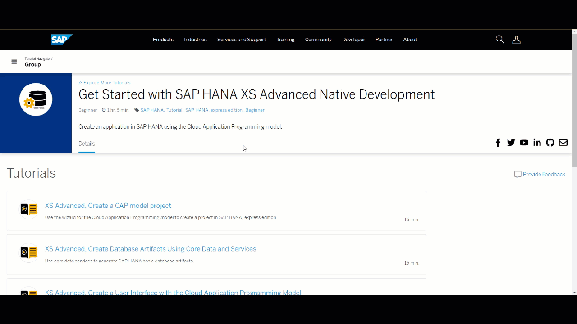Click the SAP logo in header
This screenshot has width=577, height=324.
tap(61, 40)
